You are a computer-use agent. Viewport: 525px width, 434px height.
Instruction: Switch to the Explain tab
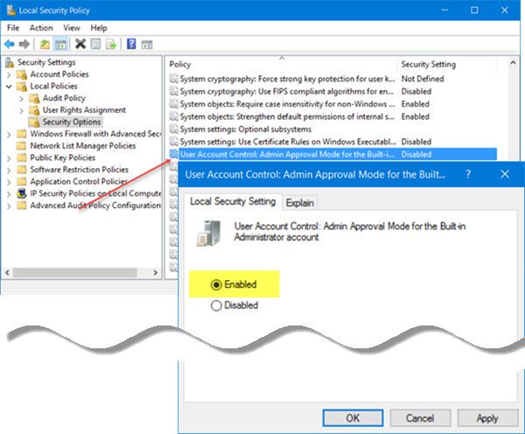(x=299, y=203)
